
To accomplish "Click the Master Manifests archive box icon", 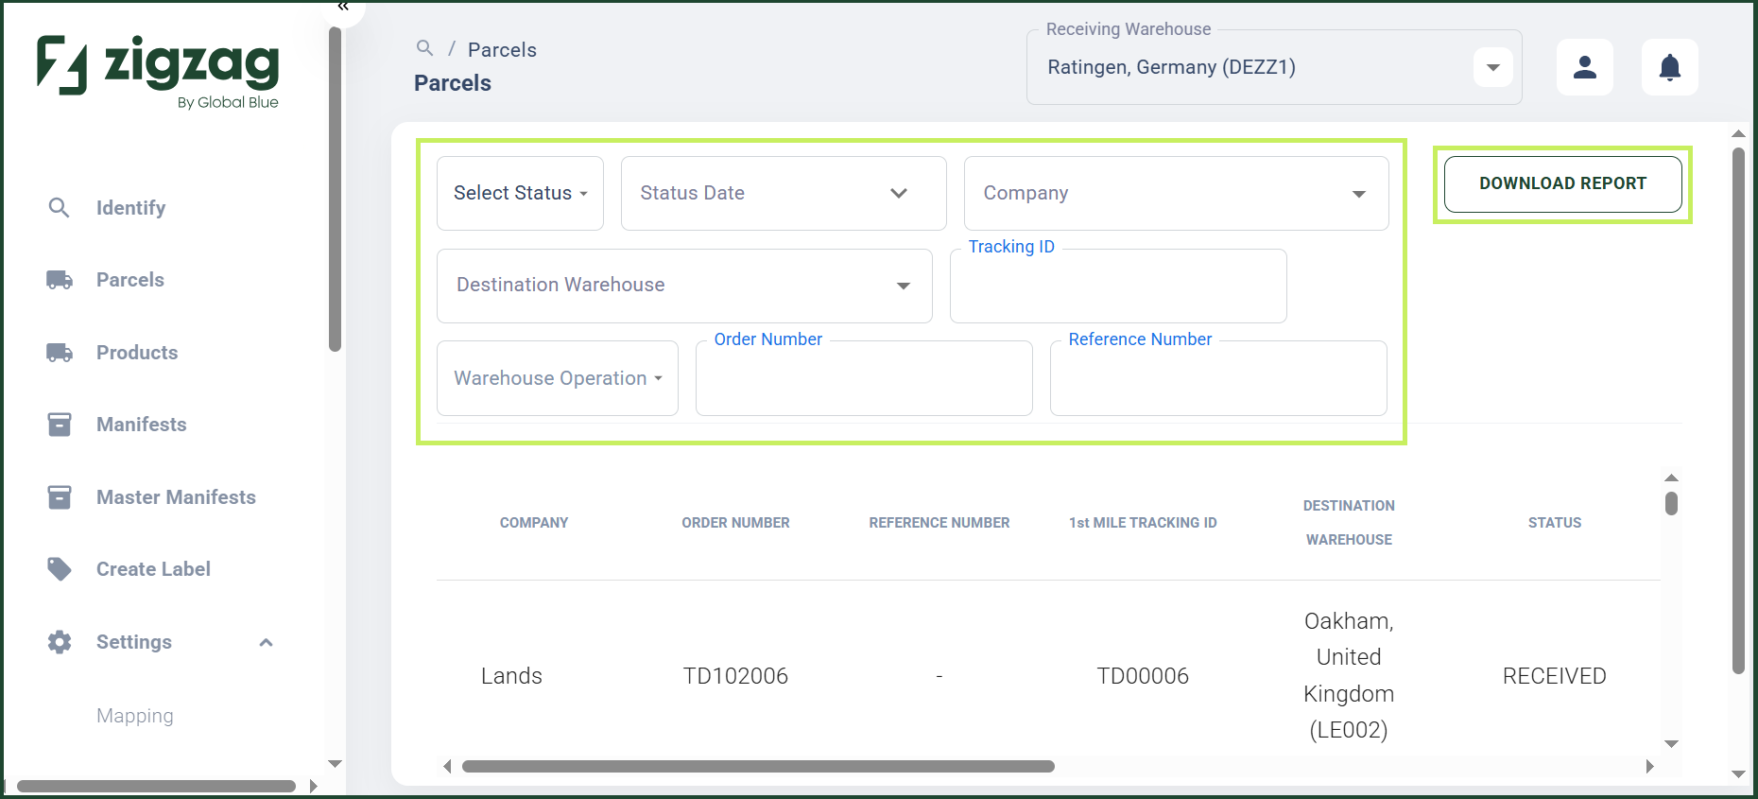I will coord(60,497).
